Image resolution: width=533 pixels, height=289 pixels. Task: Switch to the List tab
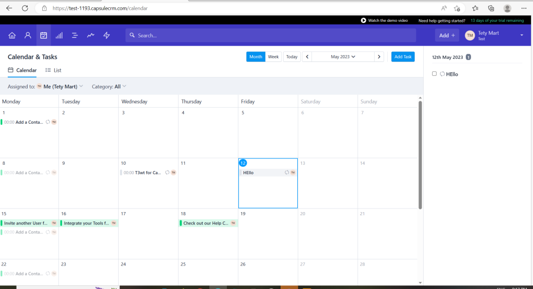[54, 70]
